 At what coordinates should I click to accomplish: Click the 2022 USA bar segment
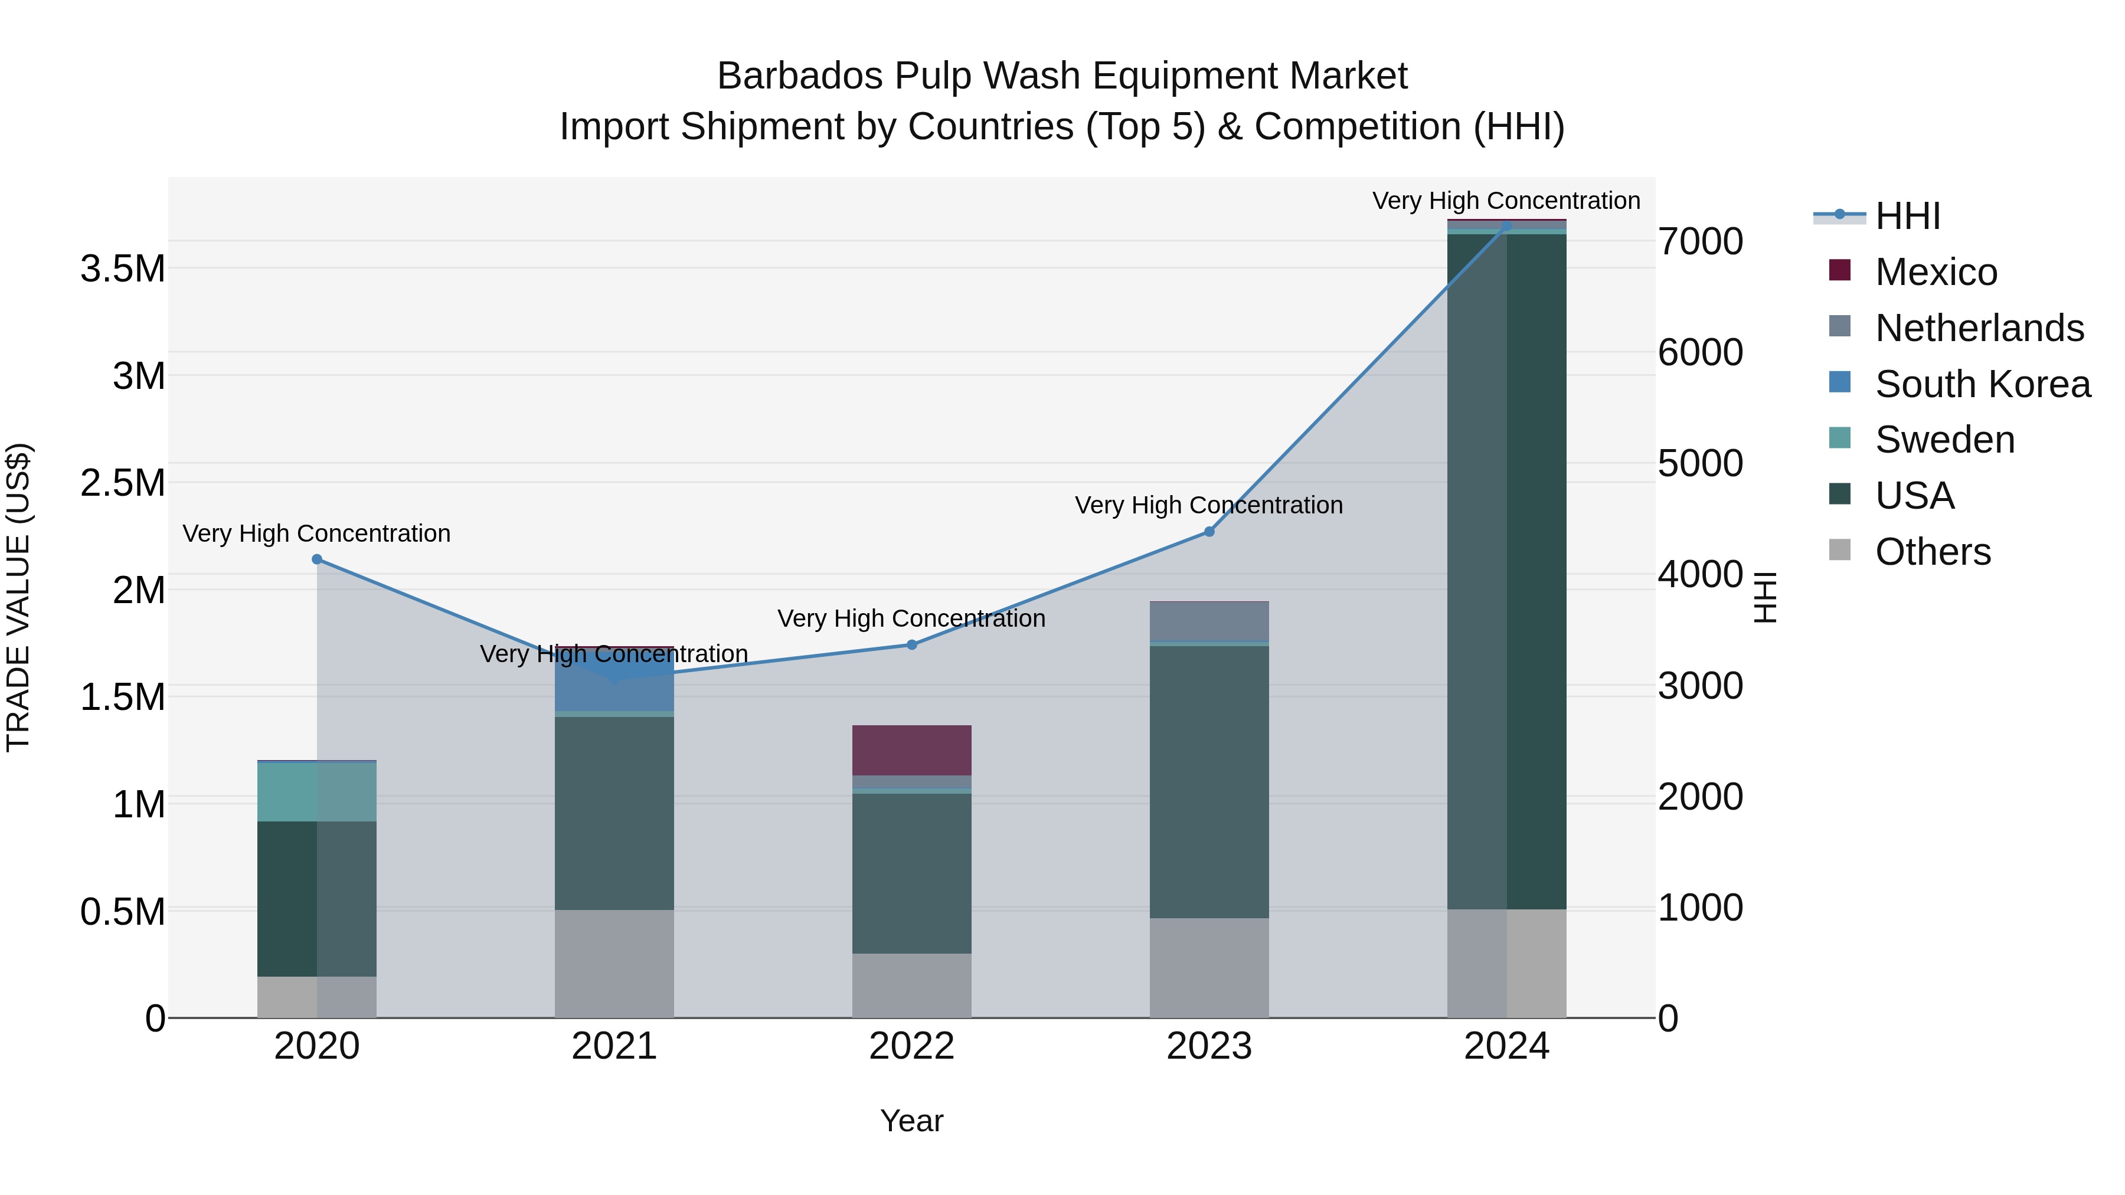(x=911, y=873)
